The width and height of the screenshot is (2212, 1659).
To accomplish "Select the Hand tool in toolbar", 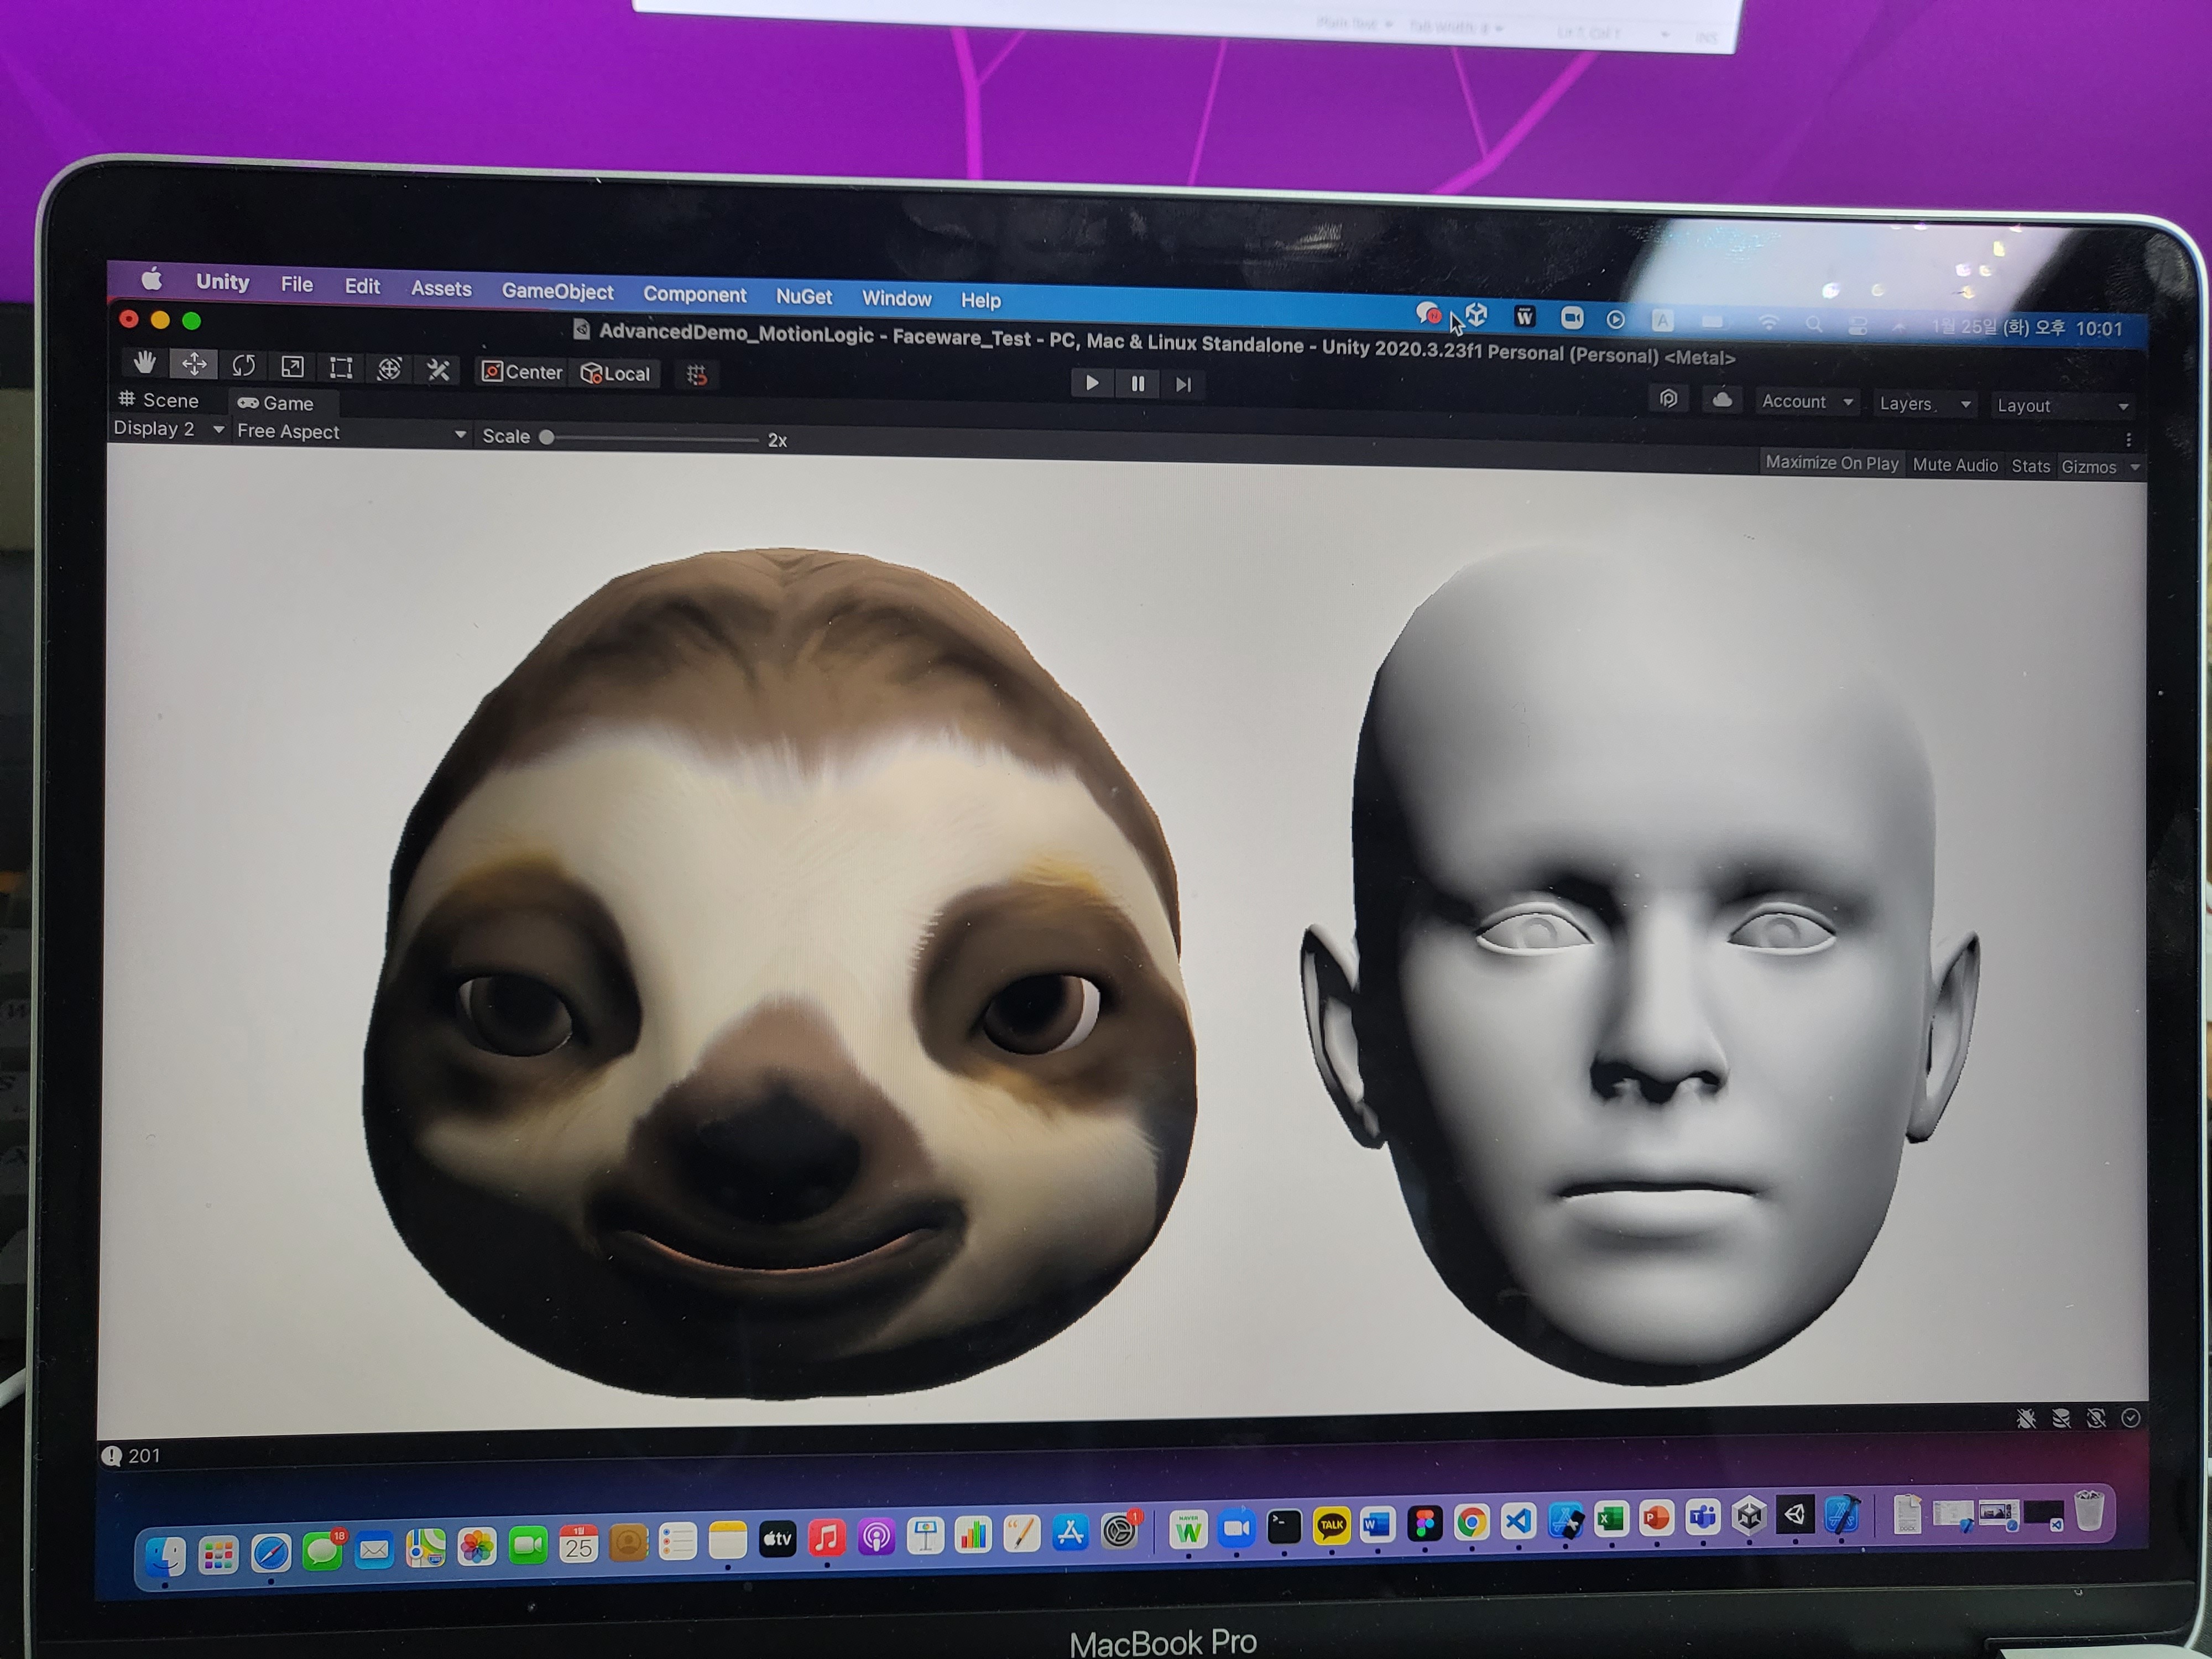I will 145,363.
